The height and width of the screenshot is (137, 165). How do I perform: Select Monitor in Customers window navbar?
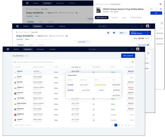(x=16, y=49)
